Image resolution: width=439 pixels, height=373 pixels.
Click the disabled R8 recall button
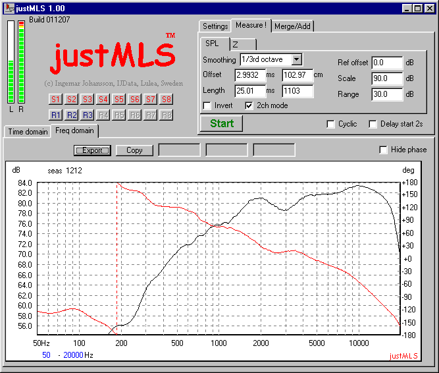click(166, 115)
